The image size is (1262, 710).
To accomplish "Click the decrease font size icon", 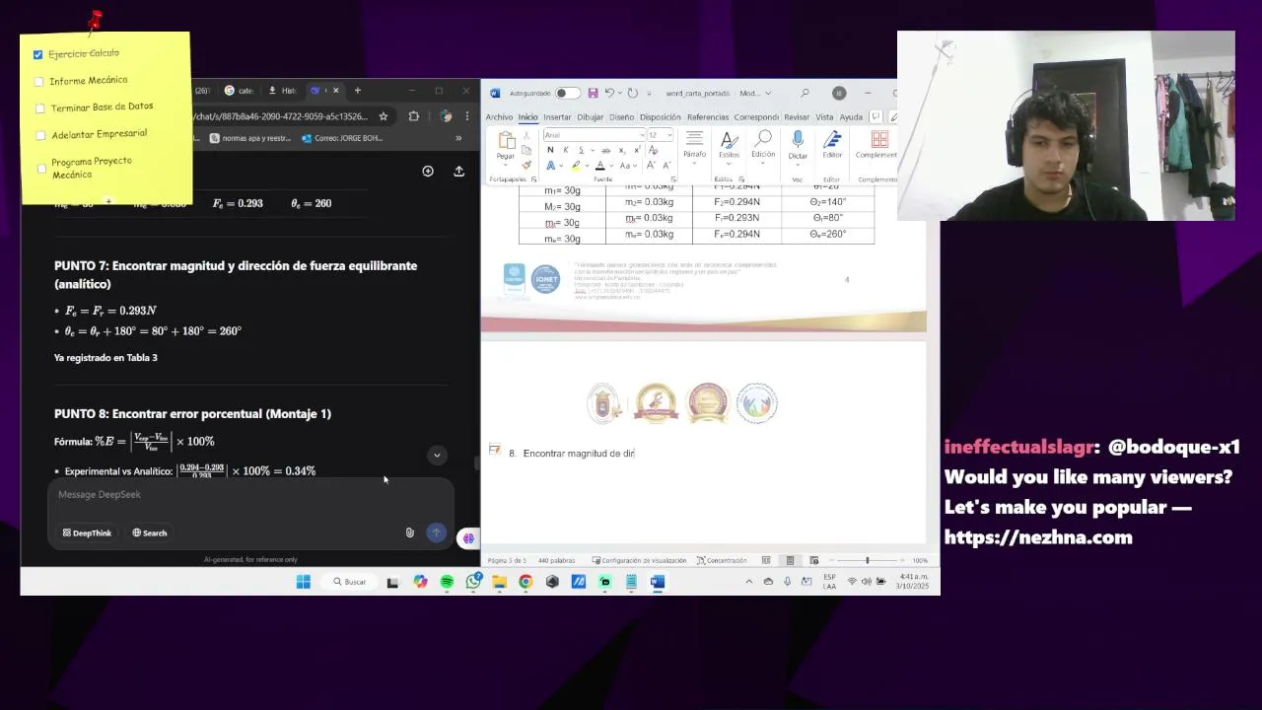I will (x=666, y=165).
